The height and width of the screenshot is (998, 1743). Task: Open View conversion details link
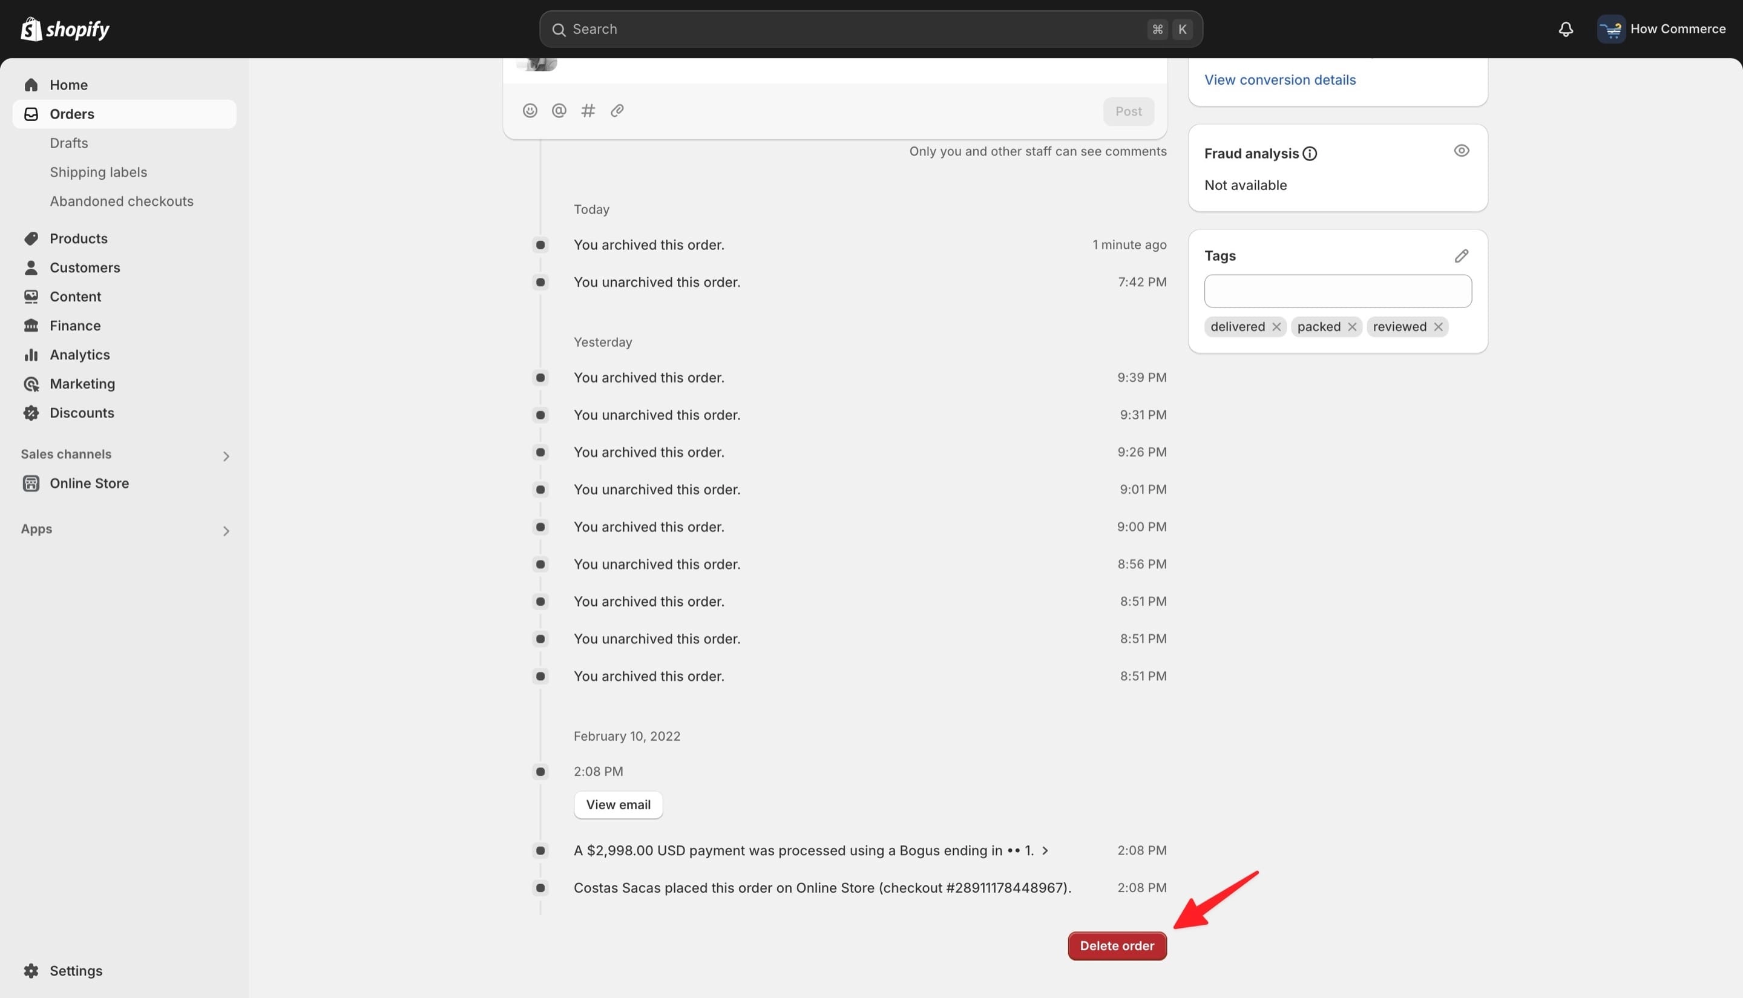pos(1279,79)
